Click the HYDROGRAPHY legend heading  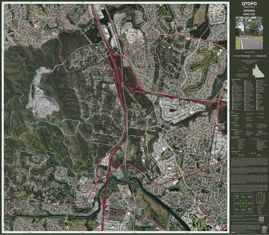pyautogui.click(x=235, y=130)
